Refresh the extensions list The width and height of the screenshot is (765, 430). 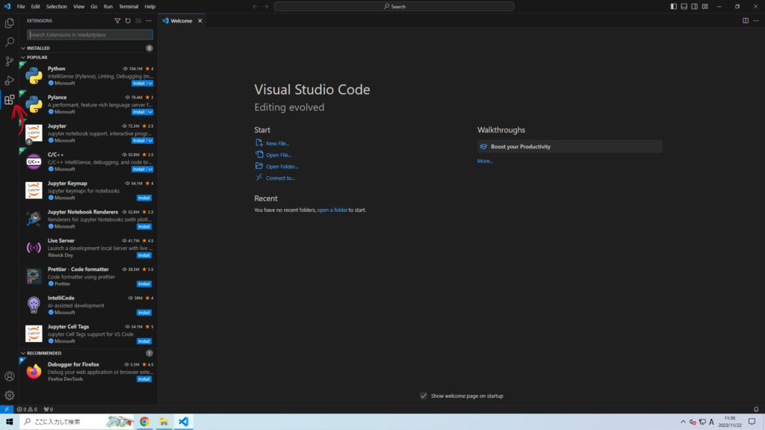click(128, 21)
